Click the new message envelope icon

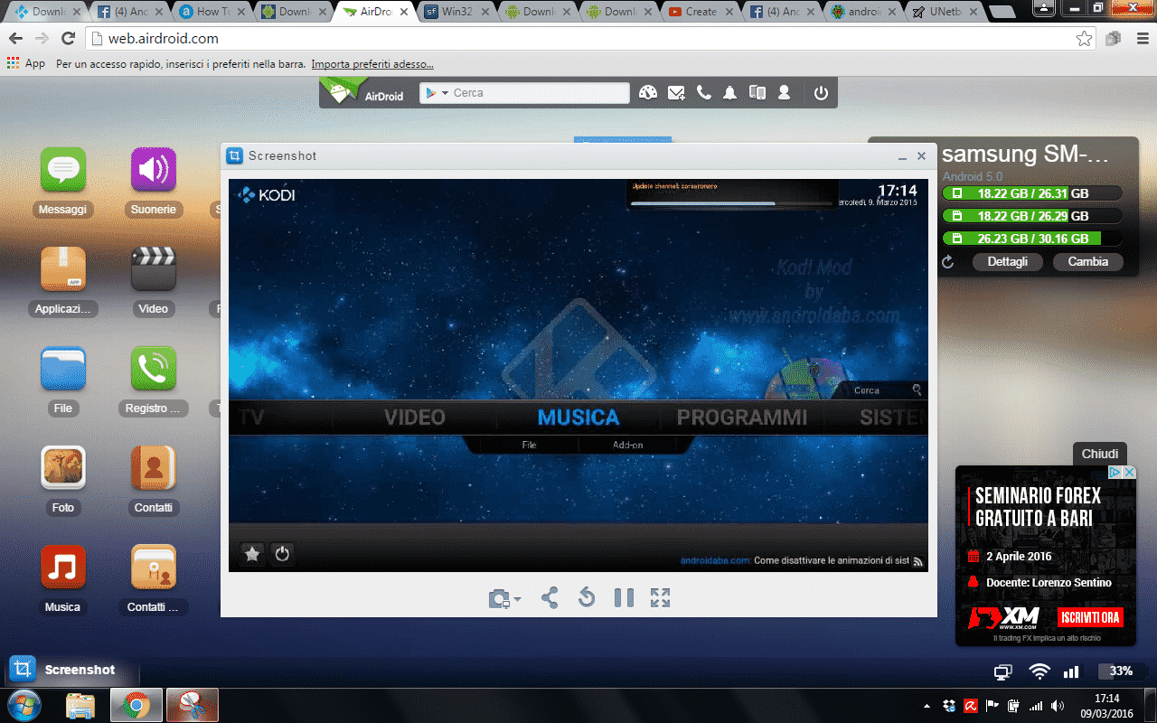(x=676, y=92)
